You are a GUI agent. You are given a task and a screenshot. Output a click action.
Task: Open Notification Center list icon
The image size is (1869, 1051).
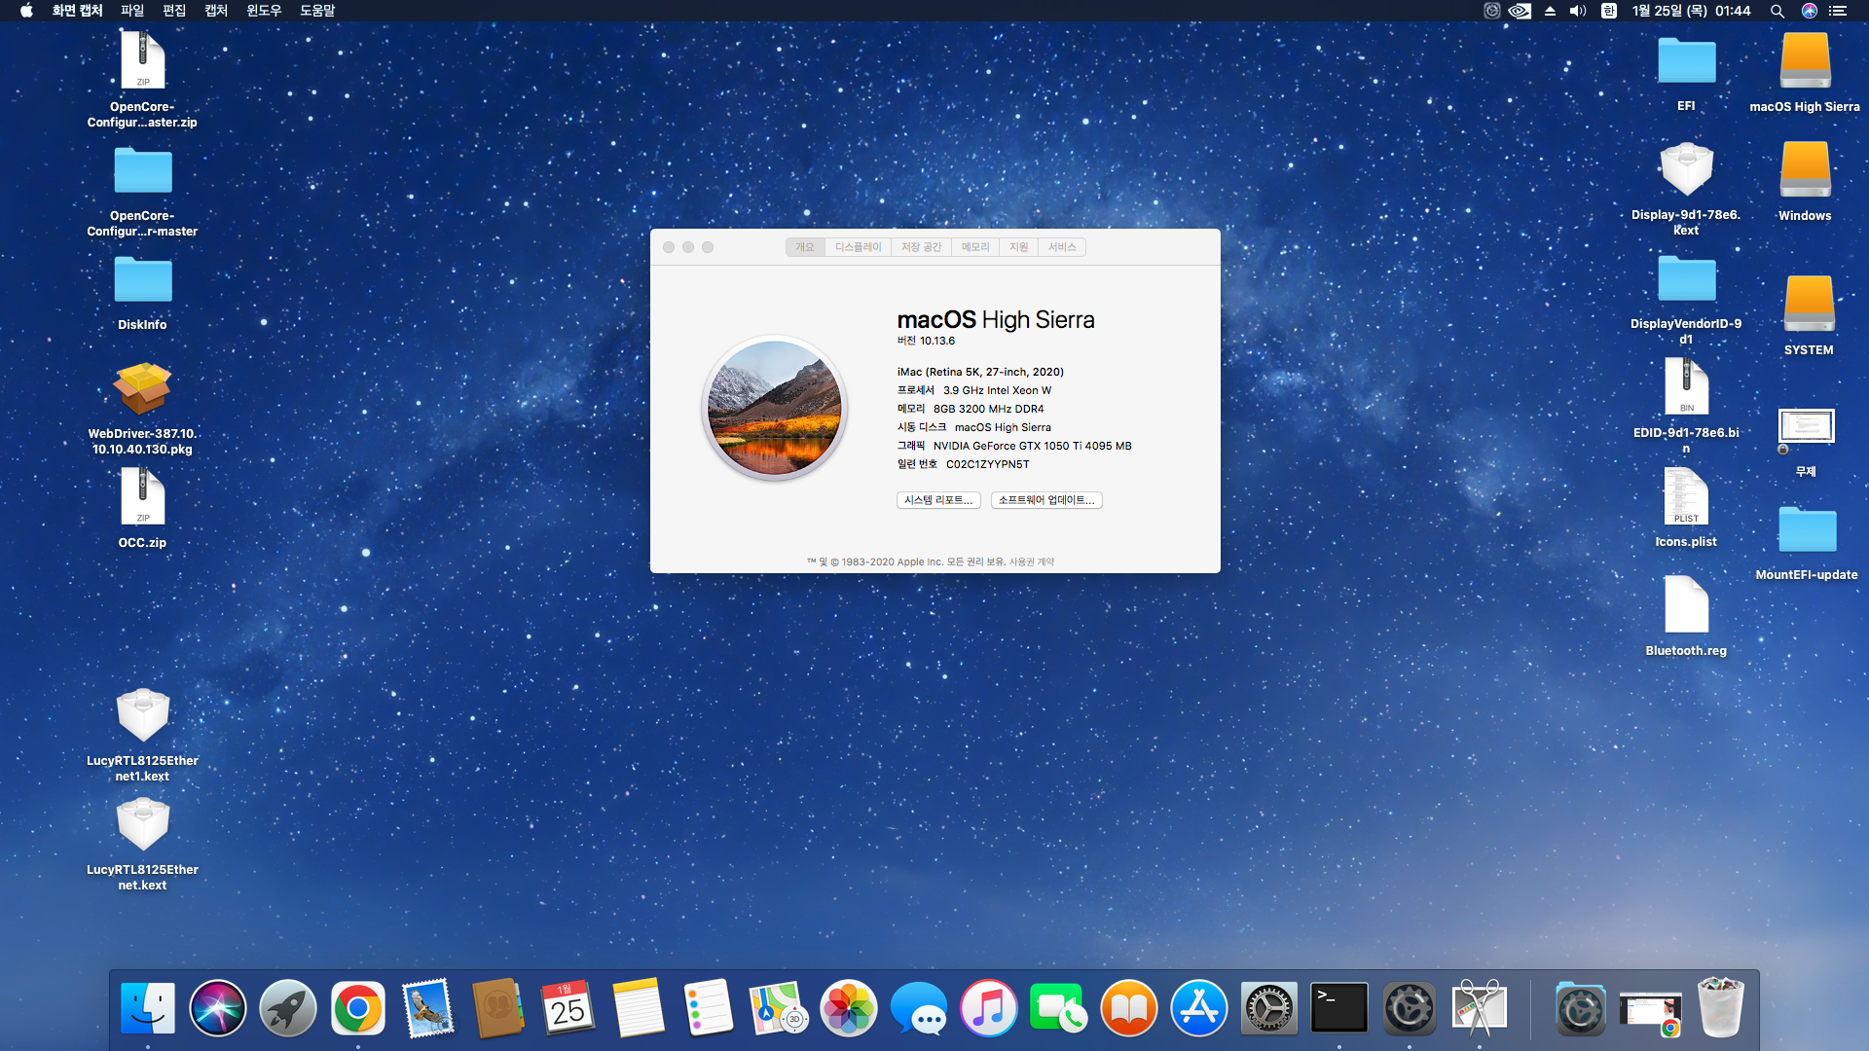pyautogui.click(x=1838, y=11)
